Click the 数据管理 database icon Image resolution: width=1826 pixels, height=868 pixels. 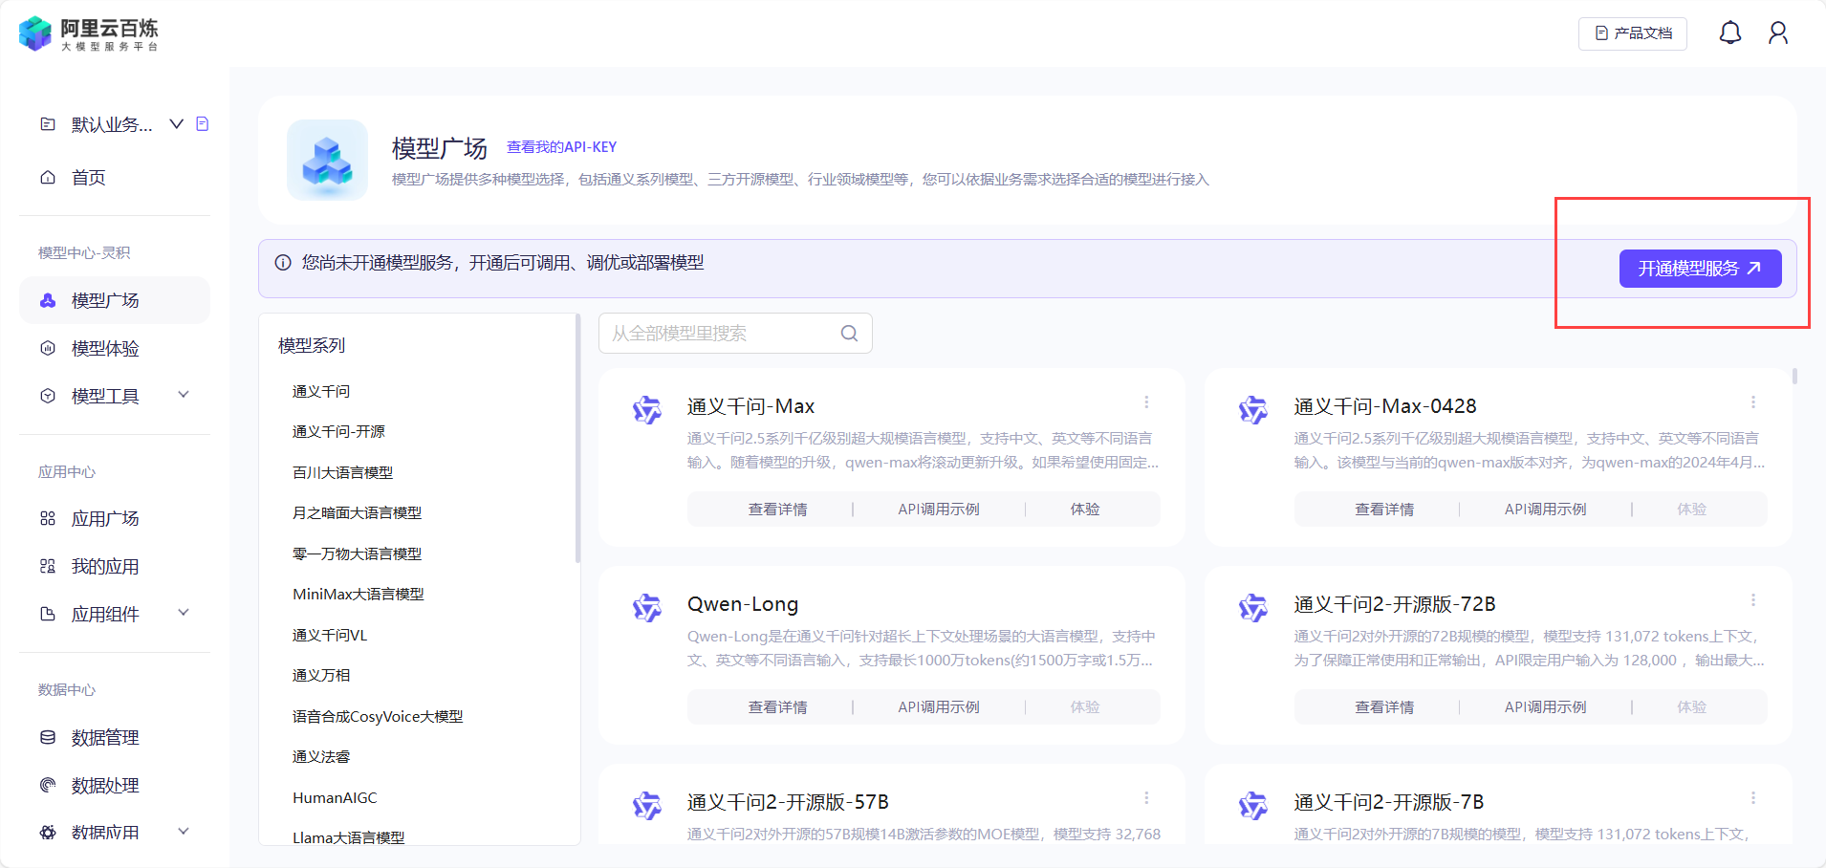[48, 737]
